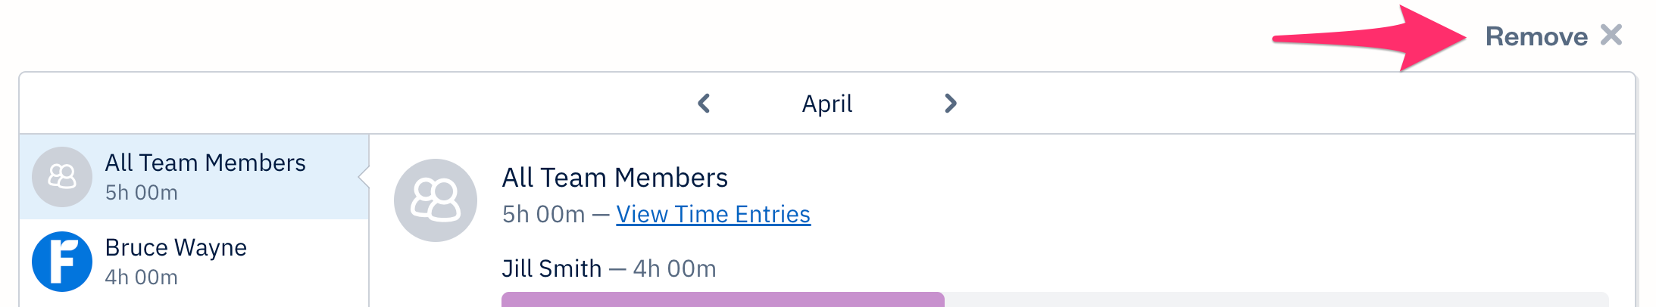Viewport: 1656px width, 307px height.
Task: Open the View Time Entries link
Action: (x=713, y=215)
